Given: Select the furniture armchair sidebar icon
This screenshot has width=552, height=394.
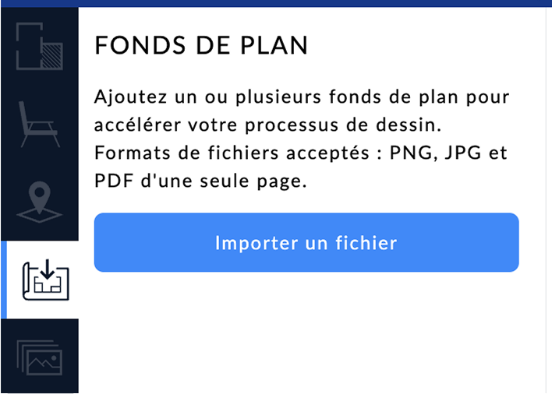Looking at the screenshot, I should (x=39, y=123).
